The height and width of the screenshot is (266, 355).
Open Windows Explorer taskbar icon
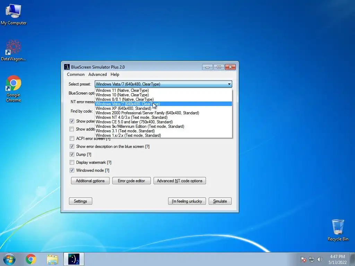(x=52, y=259)
